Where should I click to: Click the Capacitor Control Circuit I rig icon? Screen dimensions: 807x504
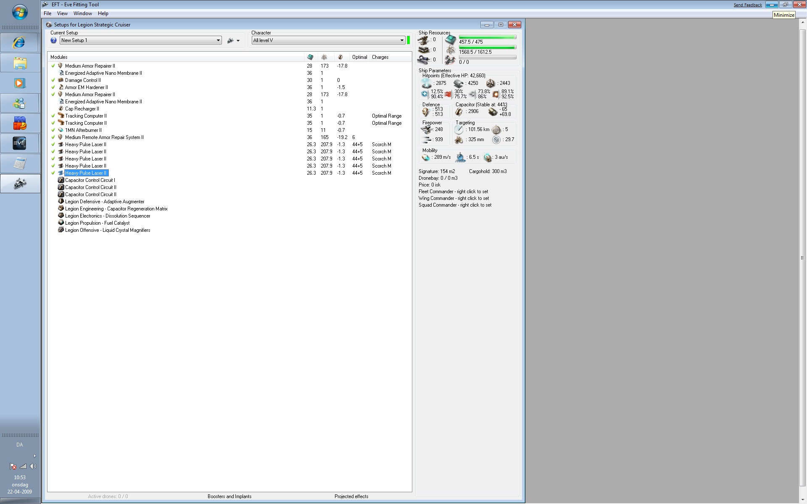pos(61,180)
